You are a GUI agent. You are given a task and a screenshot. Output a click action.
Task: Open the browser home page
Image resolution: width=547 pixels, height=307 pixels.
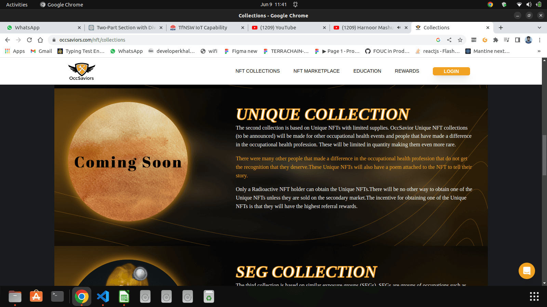pos(40,40)
